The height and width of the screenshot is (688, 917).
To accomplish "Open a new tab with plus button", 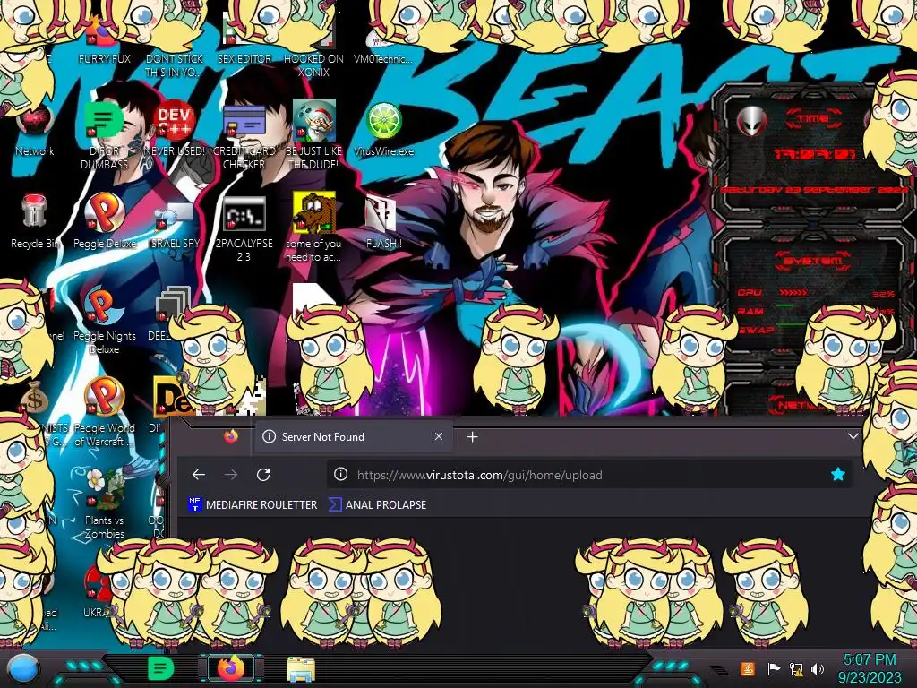I will 473,436.
